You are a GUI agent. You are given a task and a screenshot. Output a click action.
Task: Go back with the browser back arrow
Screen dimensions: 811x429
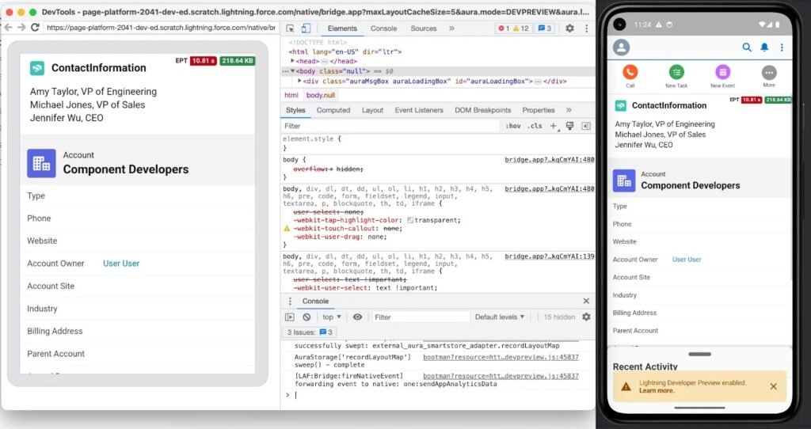(8, 28)
